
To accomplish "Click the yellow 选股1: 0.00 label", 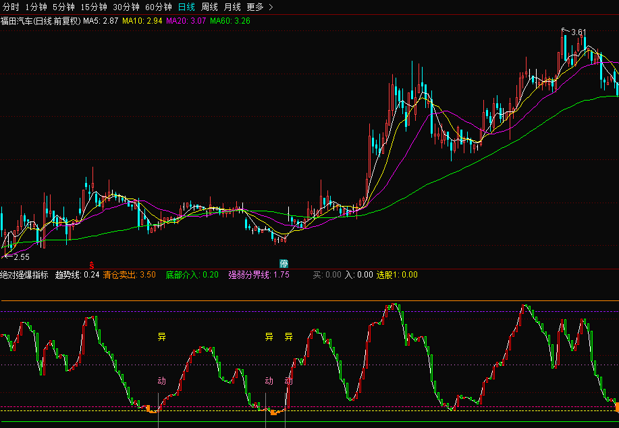I will [x=397, y=275].
